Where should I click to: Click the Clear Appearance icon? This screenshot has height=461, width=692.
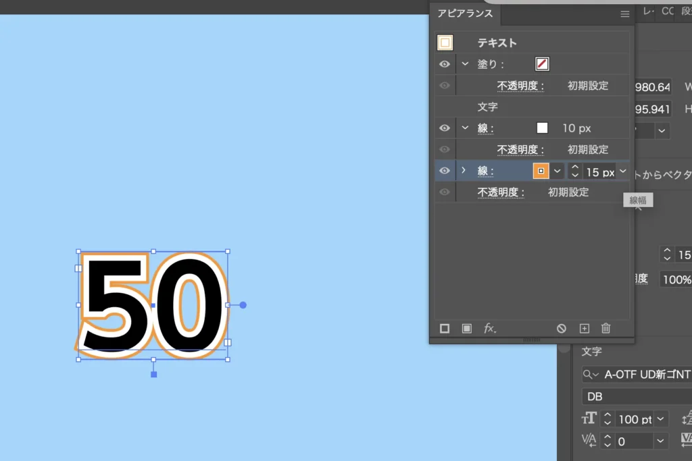(562, 329)
